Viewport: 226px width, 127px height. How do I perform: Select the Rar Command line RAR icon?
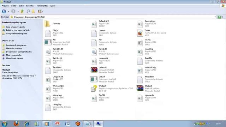[x=48, y=42]
